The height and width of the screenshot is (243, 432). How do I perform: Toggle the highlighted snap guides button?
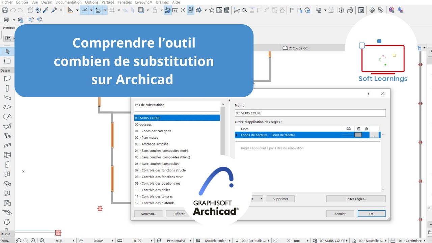85,10
